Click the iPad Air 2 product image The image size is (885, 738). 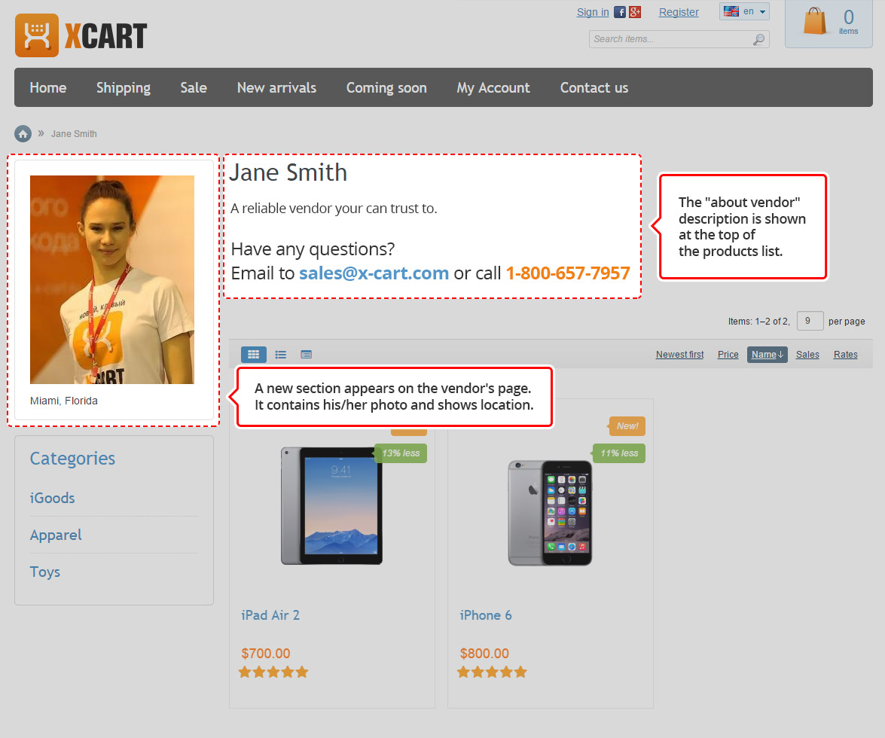pyautogui.click(x=332, y=506)
